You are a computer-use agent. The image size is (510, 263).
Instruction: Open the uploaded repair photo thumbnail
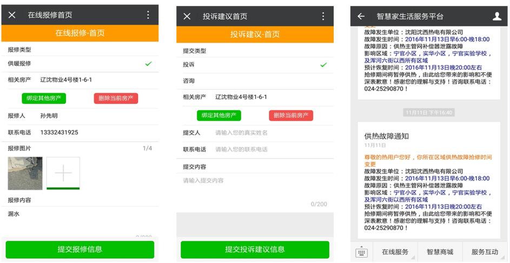tap(25, 173)
